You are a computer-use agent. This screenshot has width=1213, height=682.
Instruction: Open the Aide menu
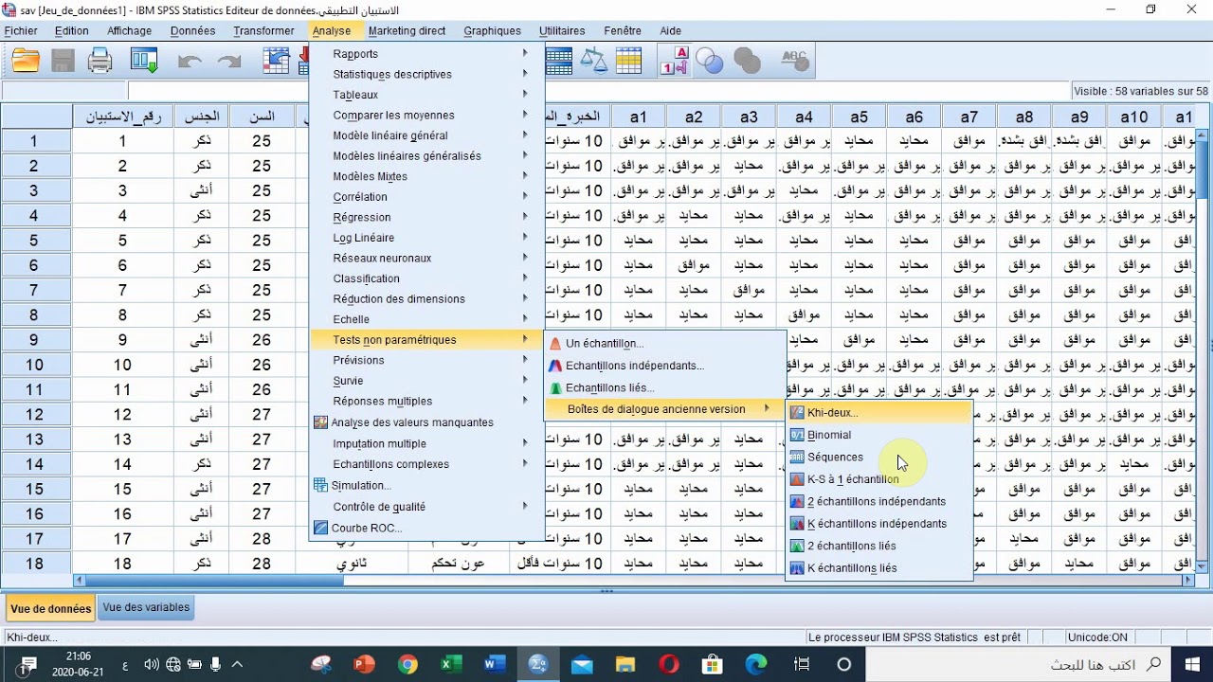pyautogui.click(x=670, y=31)
